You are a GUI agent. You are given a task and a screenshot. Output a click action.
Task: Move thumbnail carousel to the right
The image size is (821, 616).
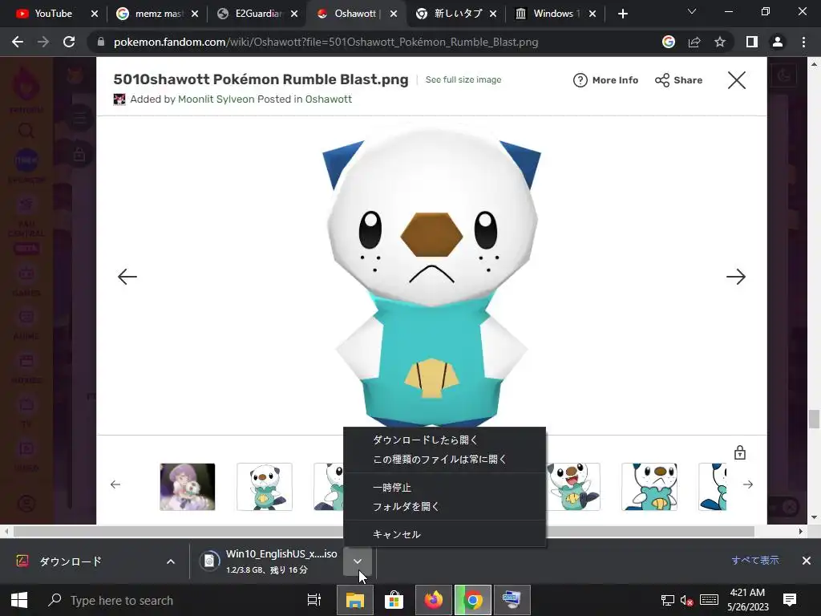tap(748, 484)
